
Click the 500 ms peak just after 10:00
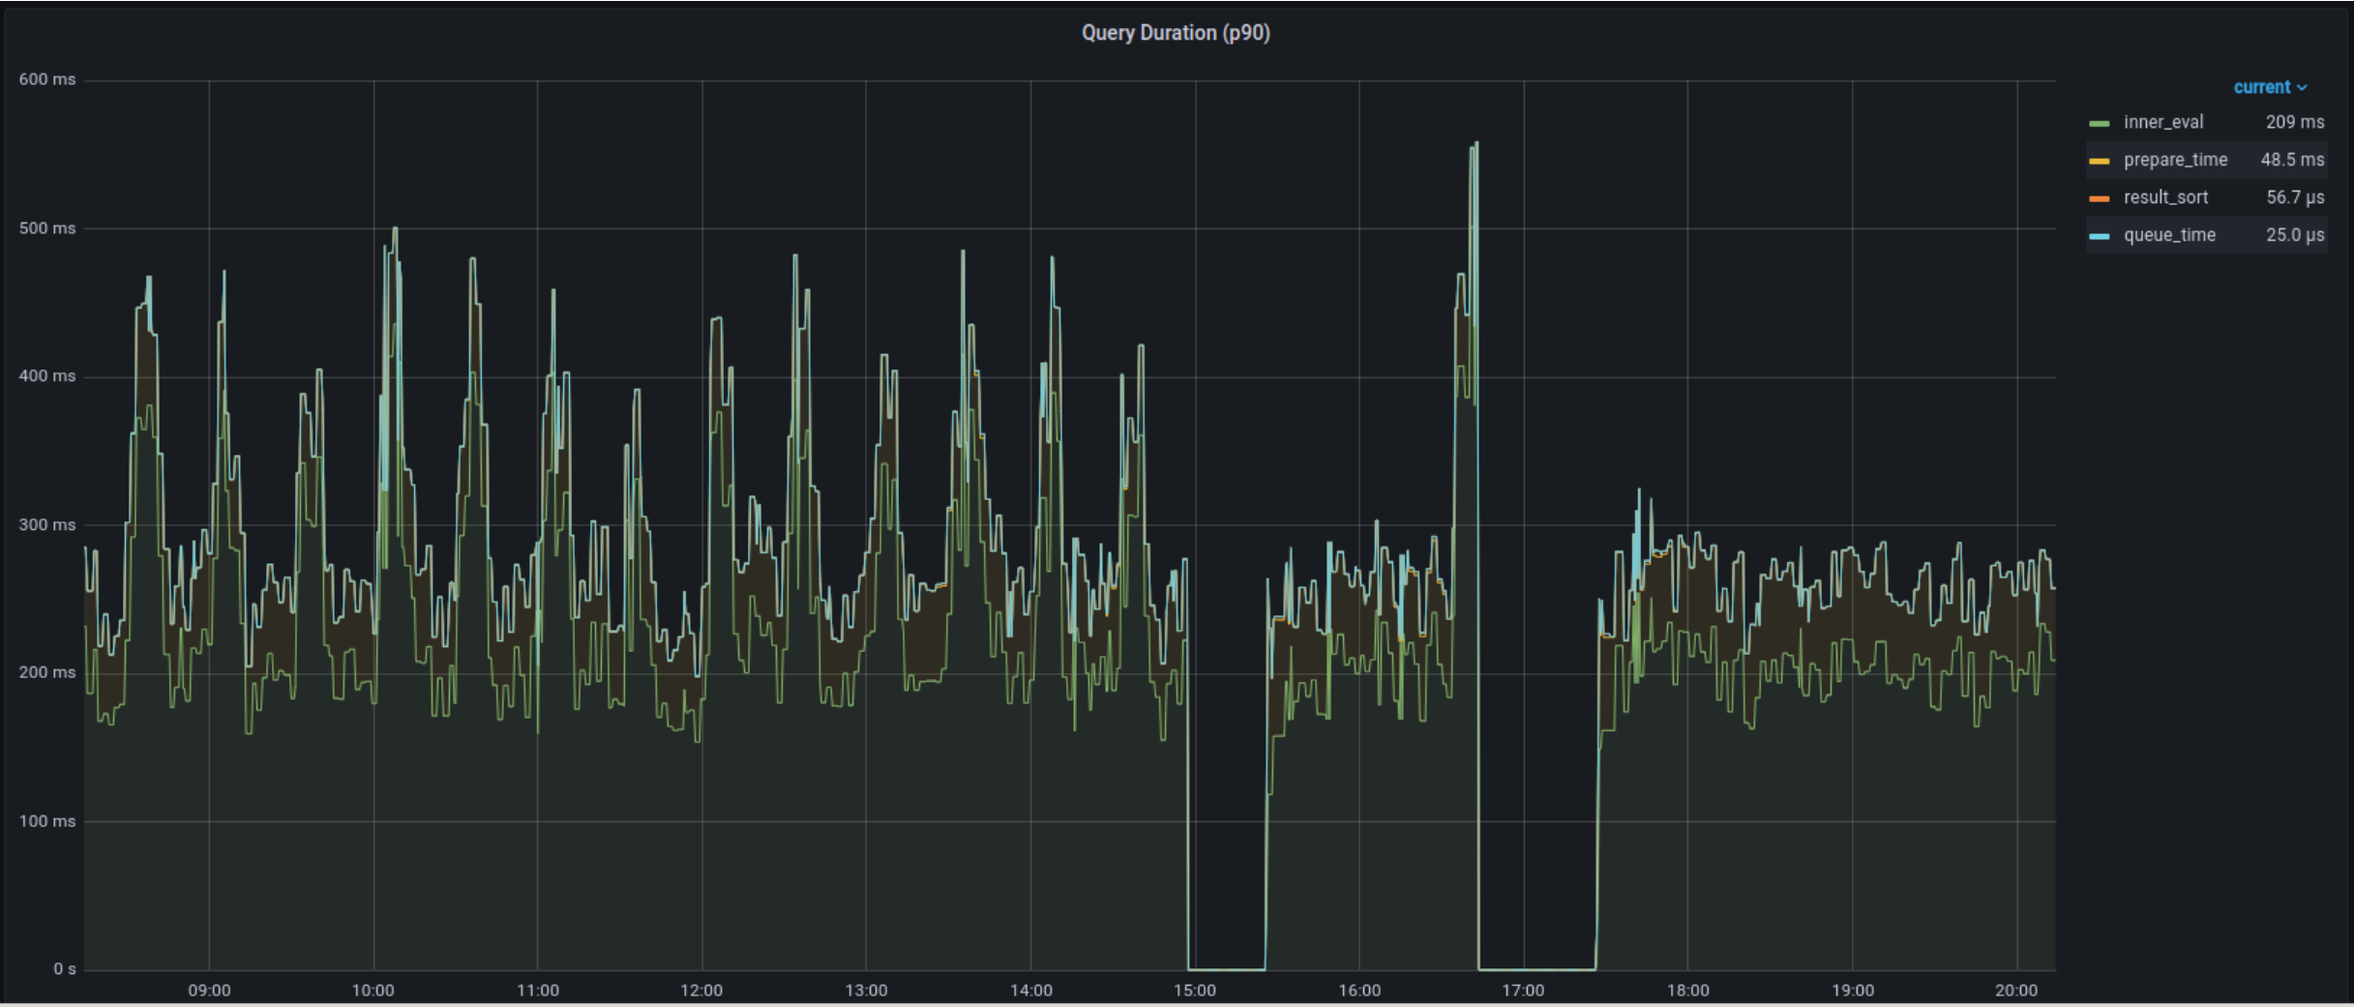pyautogui.click(x=395, y=229)
